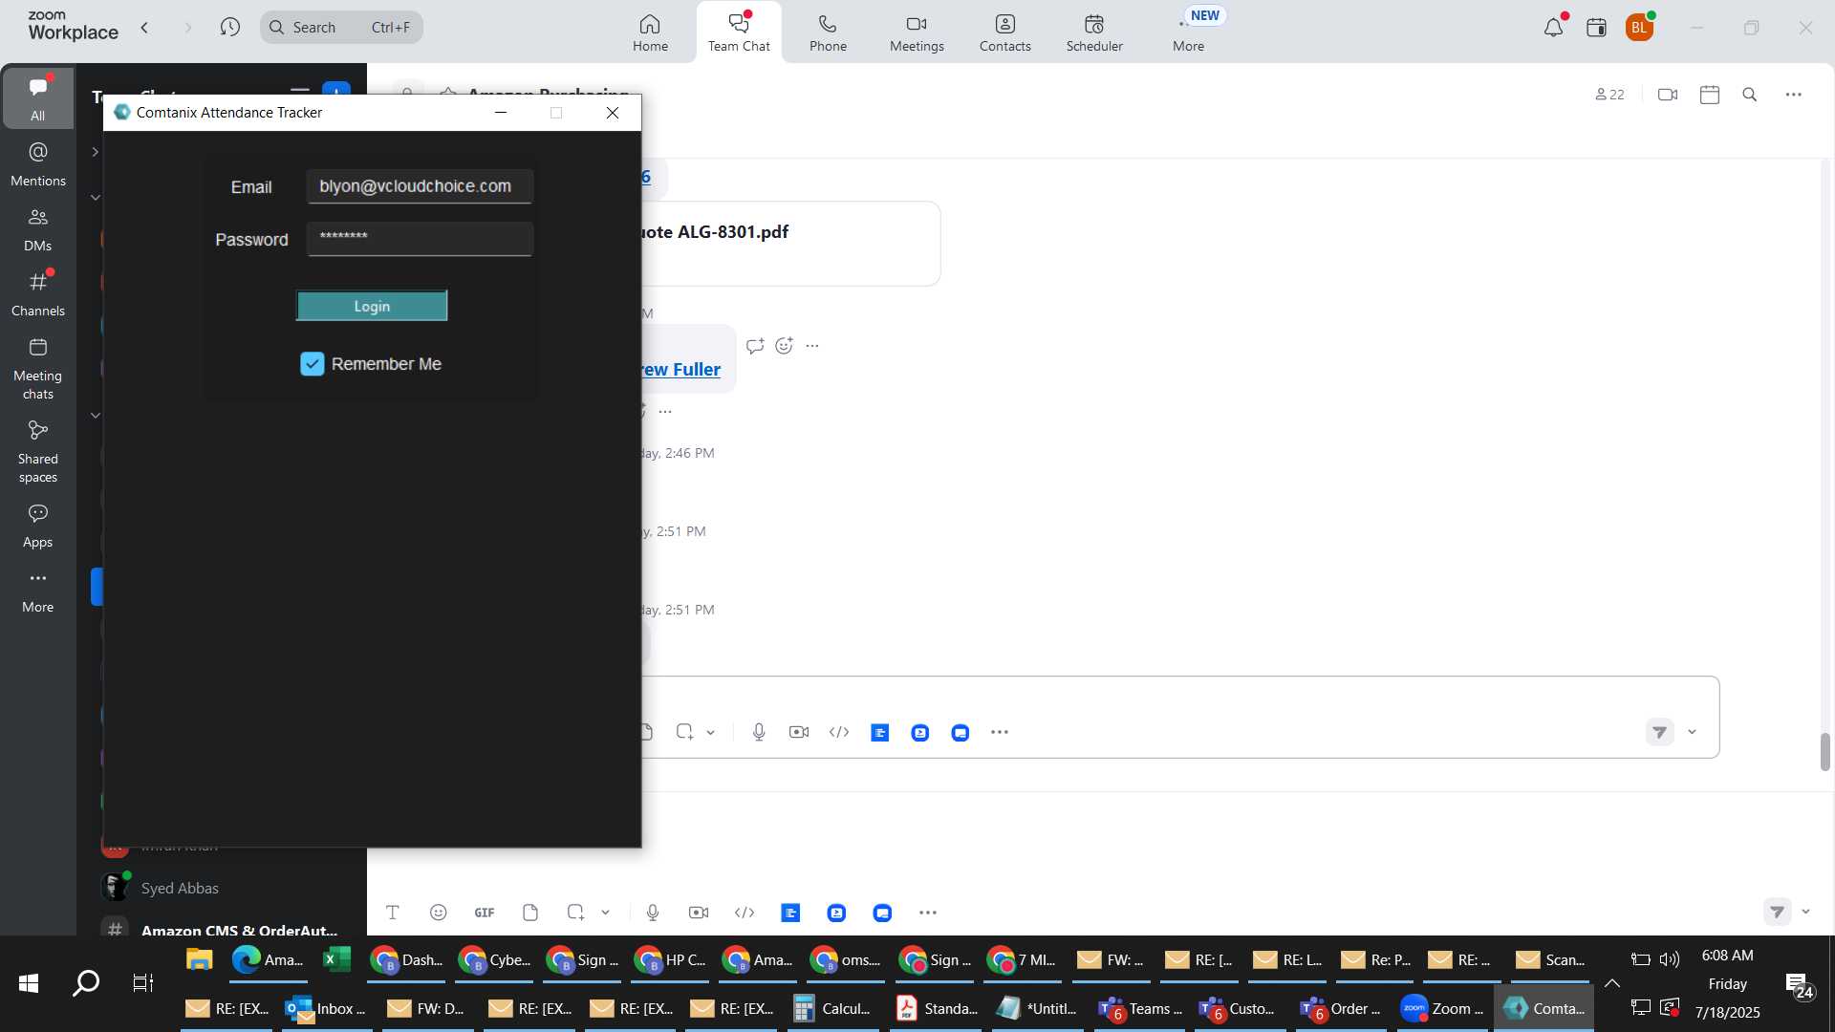View the 22 channel members

(1609, 95)
